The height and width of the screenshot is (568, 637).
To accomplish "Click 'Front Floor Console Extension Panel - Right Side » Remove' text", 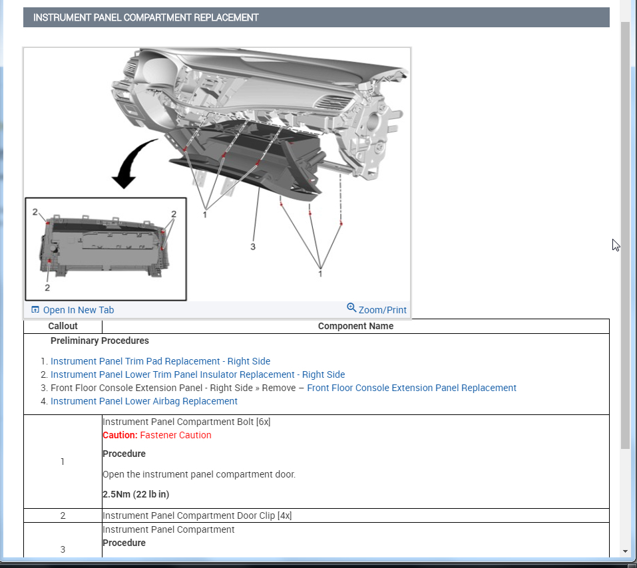I will 173,388.
